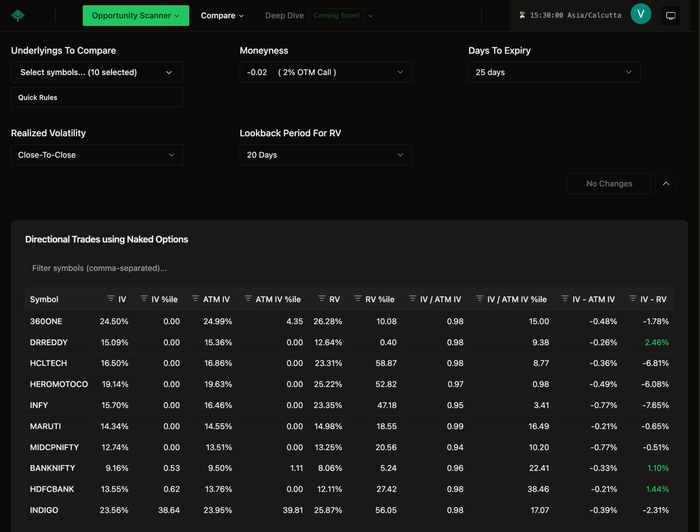Collapse the filter panel with chevron up
The width and height of the screenshot is (700, 532).
666,184
